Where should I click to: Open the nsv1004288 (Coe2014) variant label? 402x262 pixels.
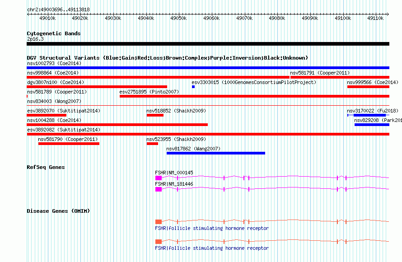pos(54,120)
